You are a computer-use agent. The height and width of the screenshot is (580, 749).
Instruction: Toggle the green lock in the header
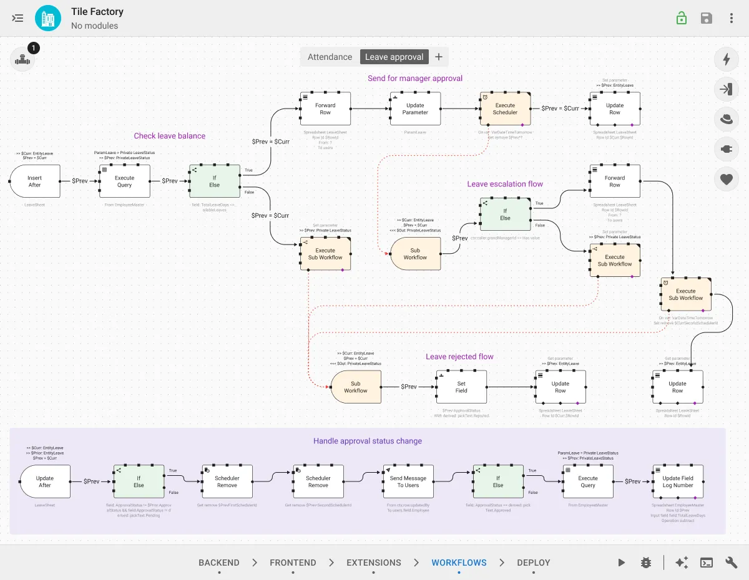(x=682, y=17)
